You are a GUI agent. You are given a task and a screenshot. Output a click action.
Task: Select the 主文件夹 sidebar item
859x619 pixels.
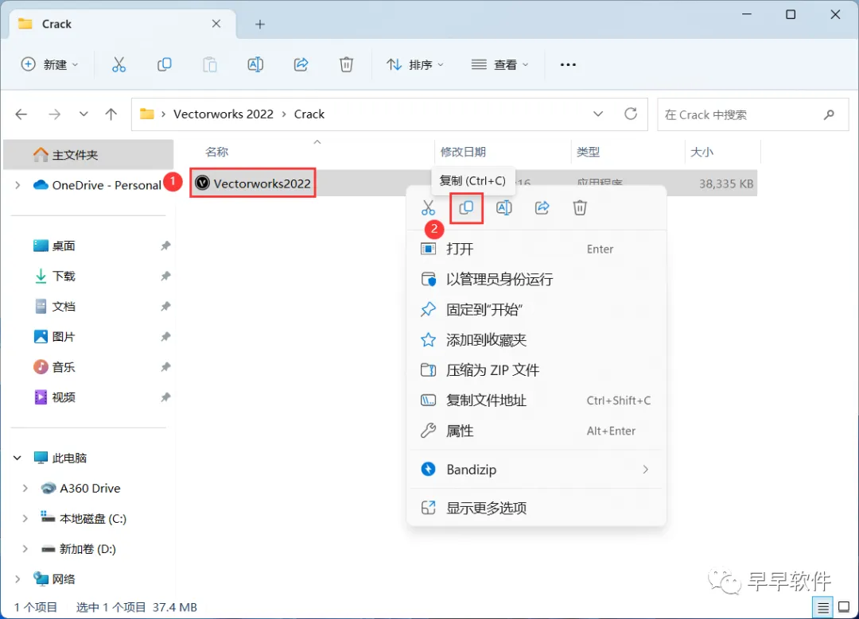coord(88,155)
